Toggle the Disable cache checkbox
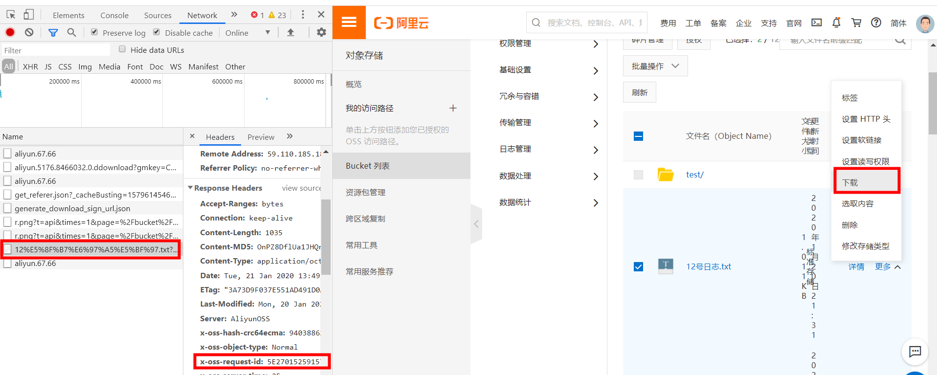Viewport: 937px width, 375px height. pos(156,32)
